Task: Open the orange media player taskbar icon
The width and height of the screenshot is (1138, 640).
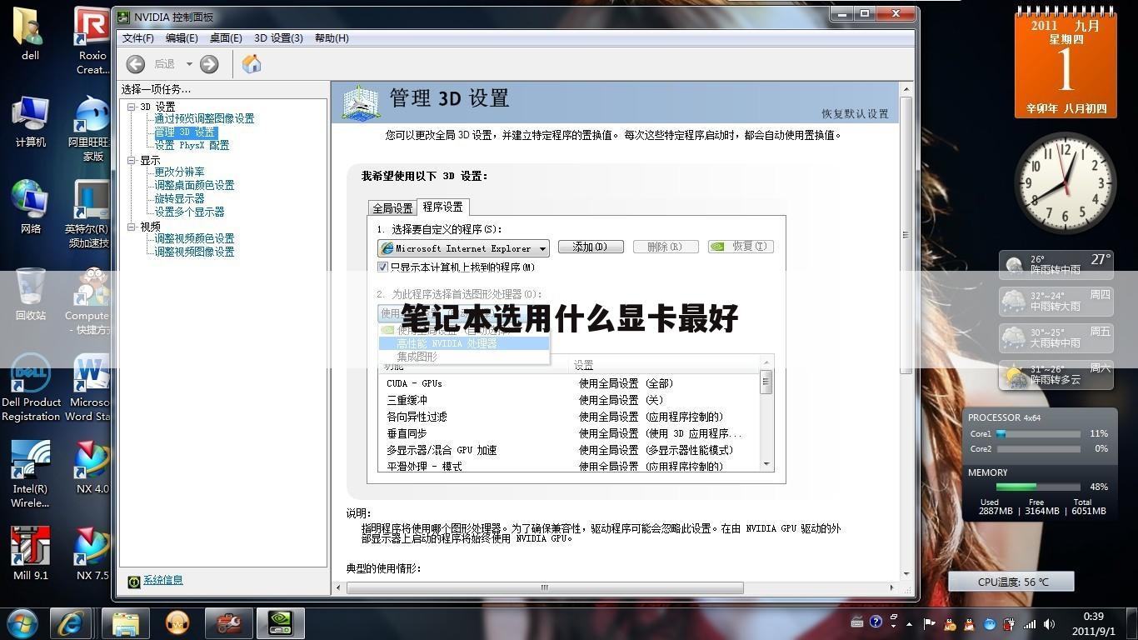Action: pos(177,623)
